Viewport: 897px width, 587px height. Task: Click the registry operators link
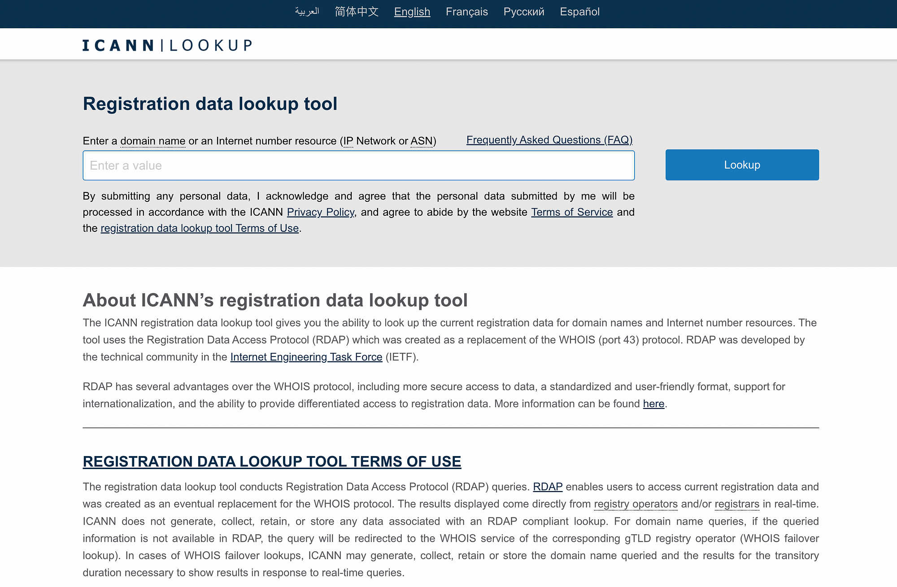pyautogui.click(x=635, y=504)
